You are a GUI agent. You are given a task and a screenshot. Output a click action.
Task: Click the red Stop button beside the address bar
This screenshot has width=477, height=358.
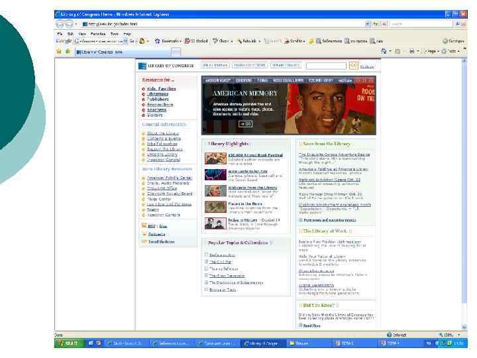pyautogui.click(x=384, y=24)
